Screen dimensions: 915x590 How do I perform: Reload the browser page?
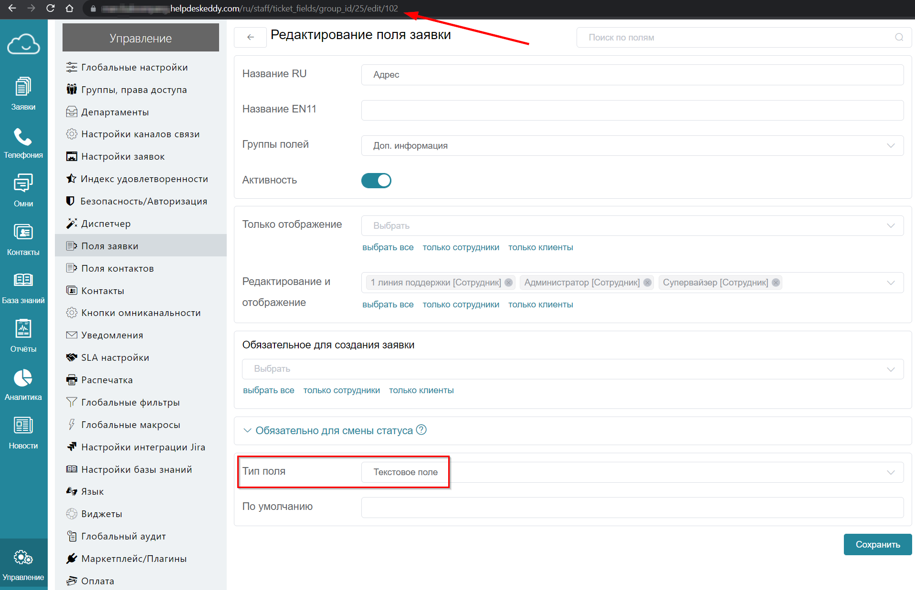(50, 8)
